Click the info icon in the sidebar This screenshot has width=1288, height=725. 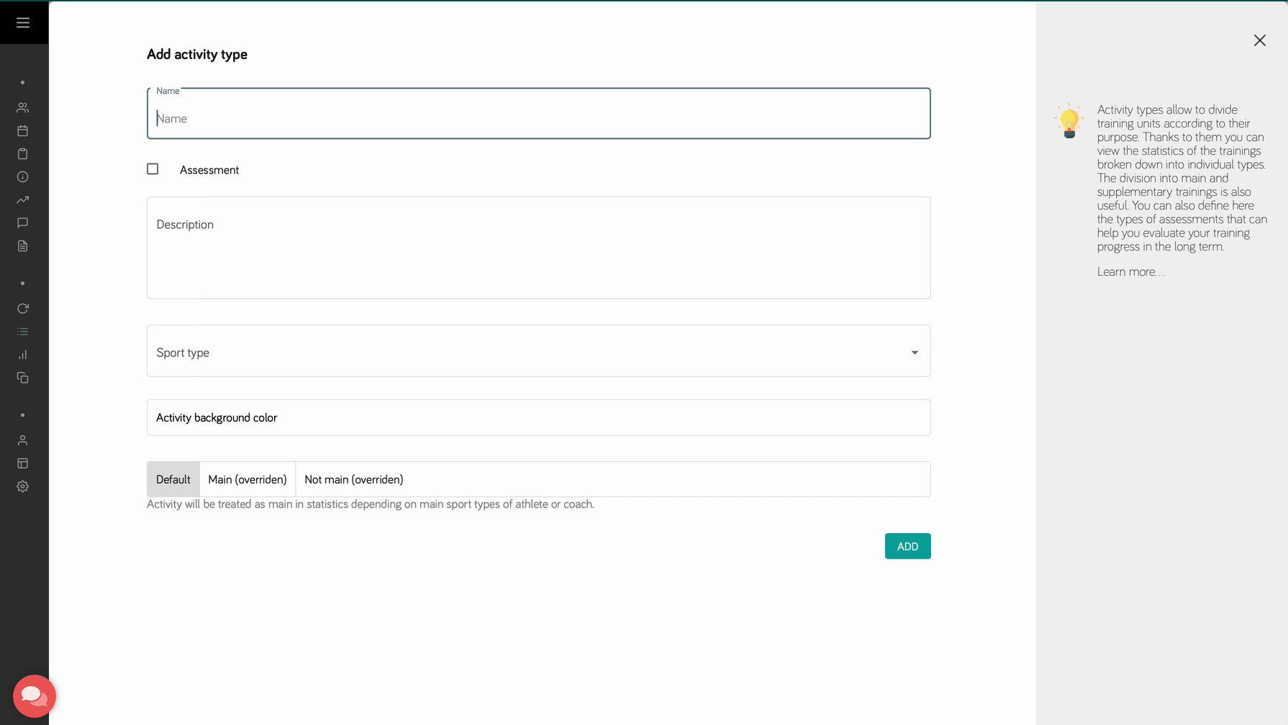pos(22,176)
